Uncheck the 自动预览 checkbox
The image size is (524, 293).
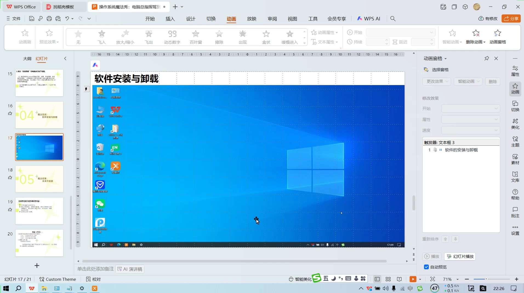click(x=426, y=267)
